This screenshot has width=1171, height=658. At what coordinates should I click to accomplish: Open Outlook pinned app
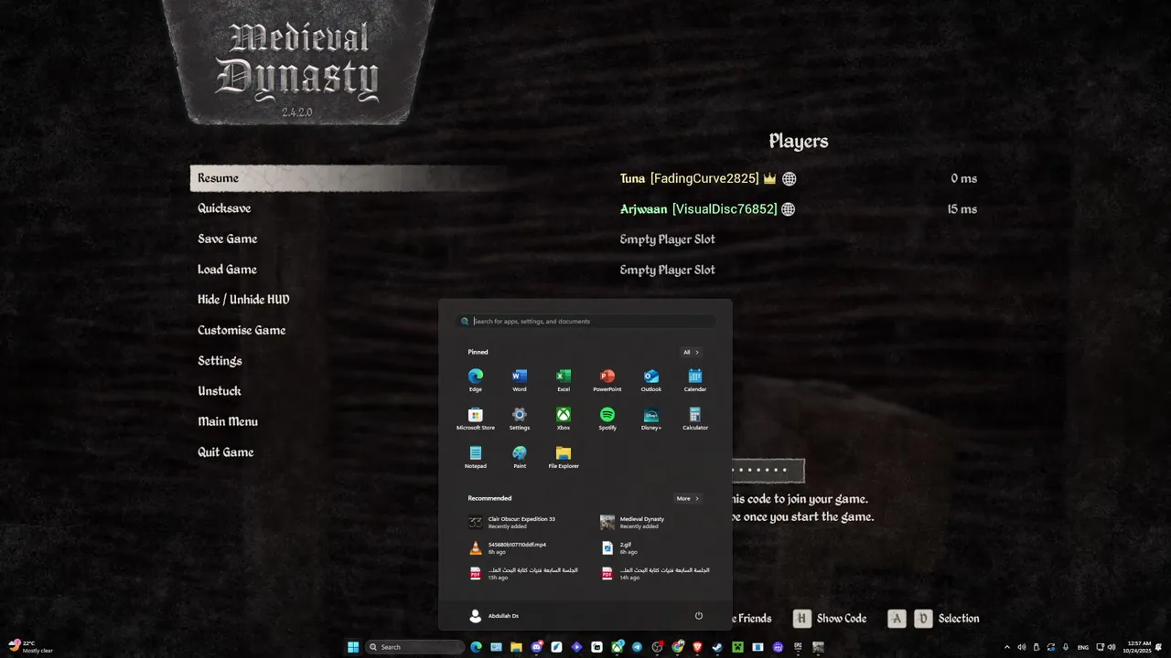(x=651, y=379)
